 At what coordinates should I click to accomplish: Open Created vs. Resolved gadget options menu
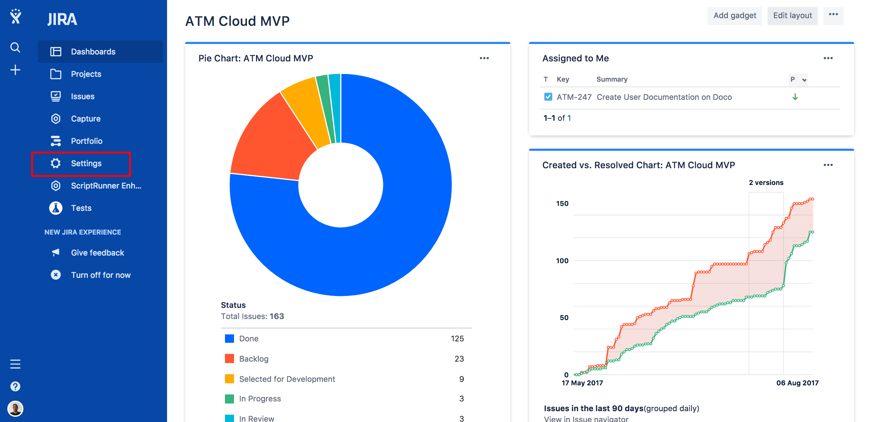click(x=828, y=165)
